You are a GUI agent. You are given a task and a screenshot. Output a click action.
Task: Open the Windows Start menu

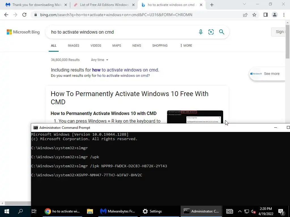7,211
